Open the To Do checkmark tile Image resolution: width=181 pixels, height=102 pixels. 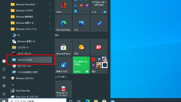pos(99,23)
